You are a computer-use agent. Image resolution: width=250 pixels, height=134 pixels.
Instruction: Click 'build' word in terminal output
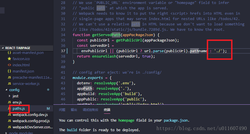point(72,130)
